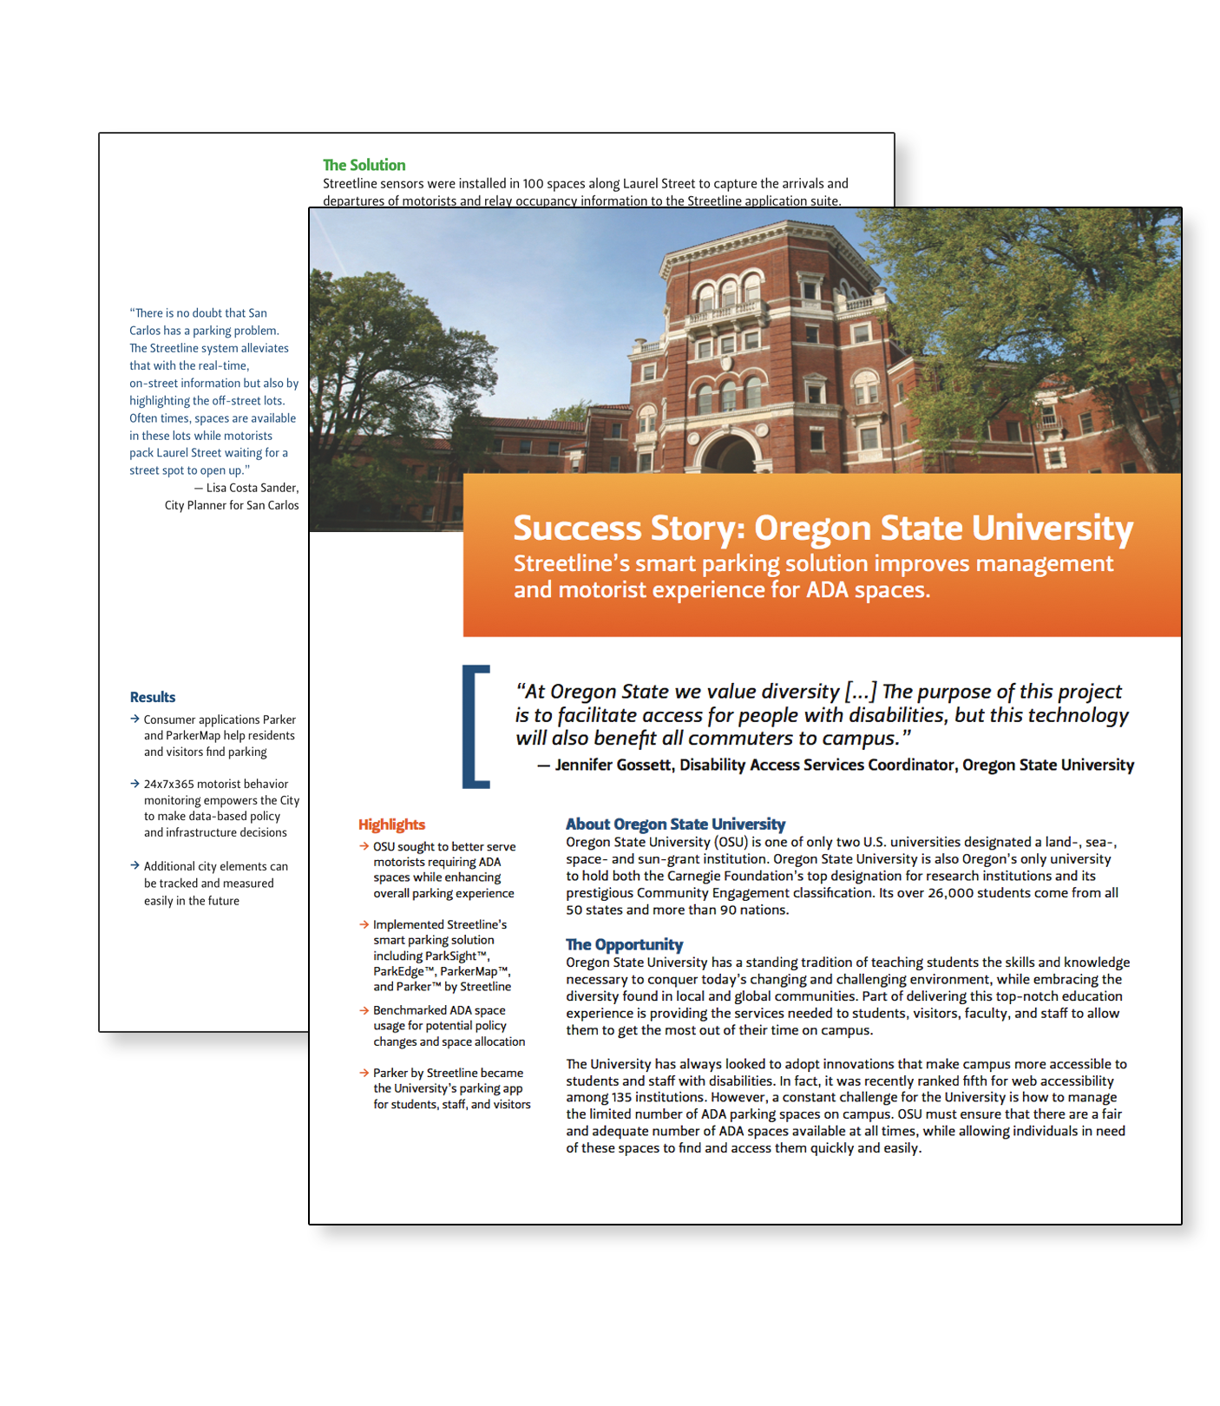Click the 'Lisa Costa Sander' attribution on the back page
This screenshot has height=1406, width=1220.
246,488
